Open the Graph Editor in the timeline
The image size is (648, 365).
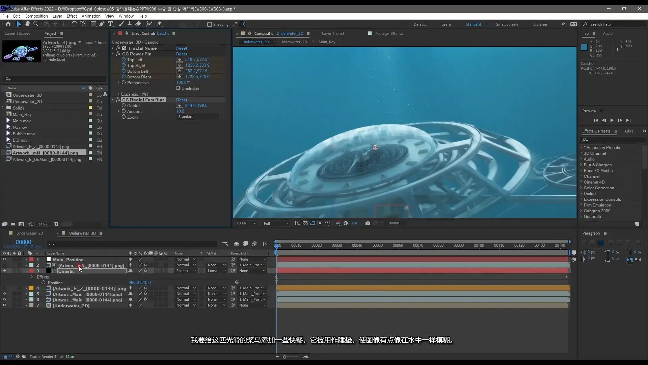tap(266, 244)
